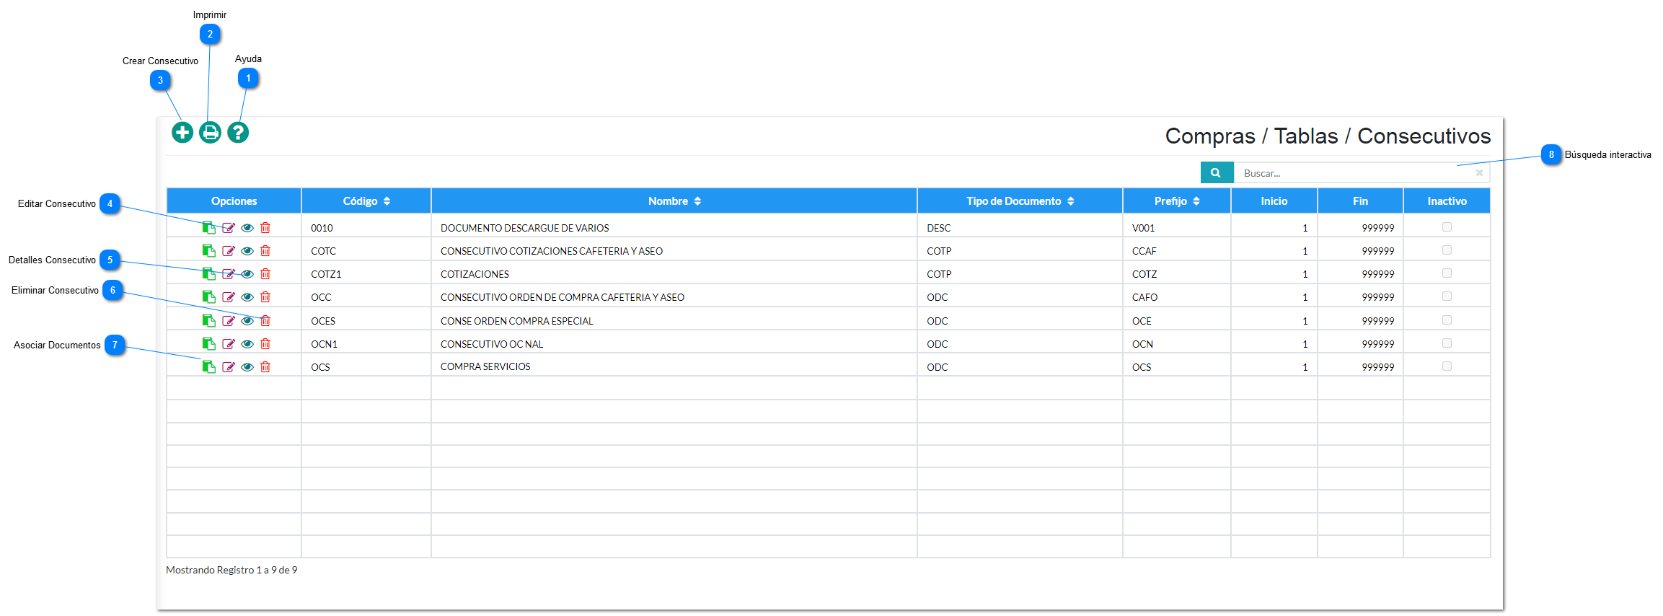Image resolution: width=1663 pixels, height=616 pixels.
Task: Associate documents for row OCC
Action: tap(209, 297)
